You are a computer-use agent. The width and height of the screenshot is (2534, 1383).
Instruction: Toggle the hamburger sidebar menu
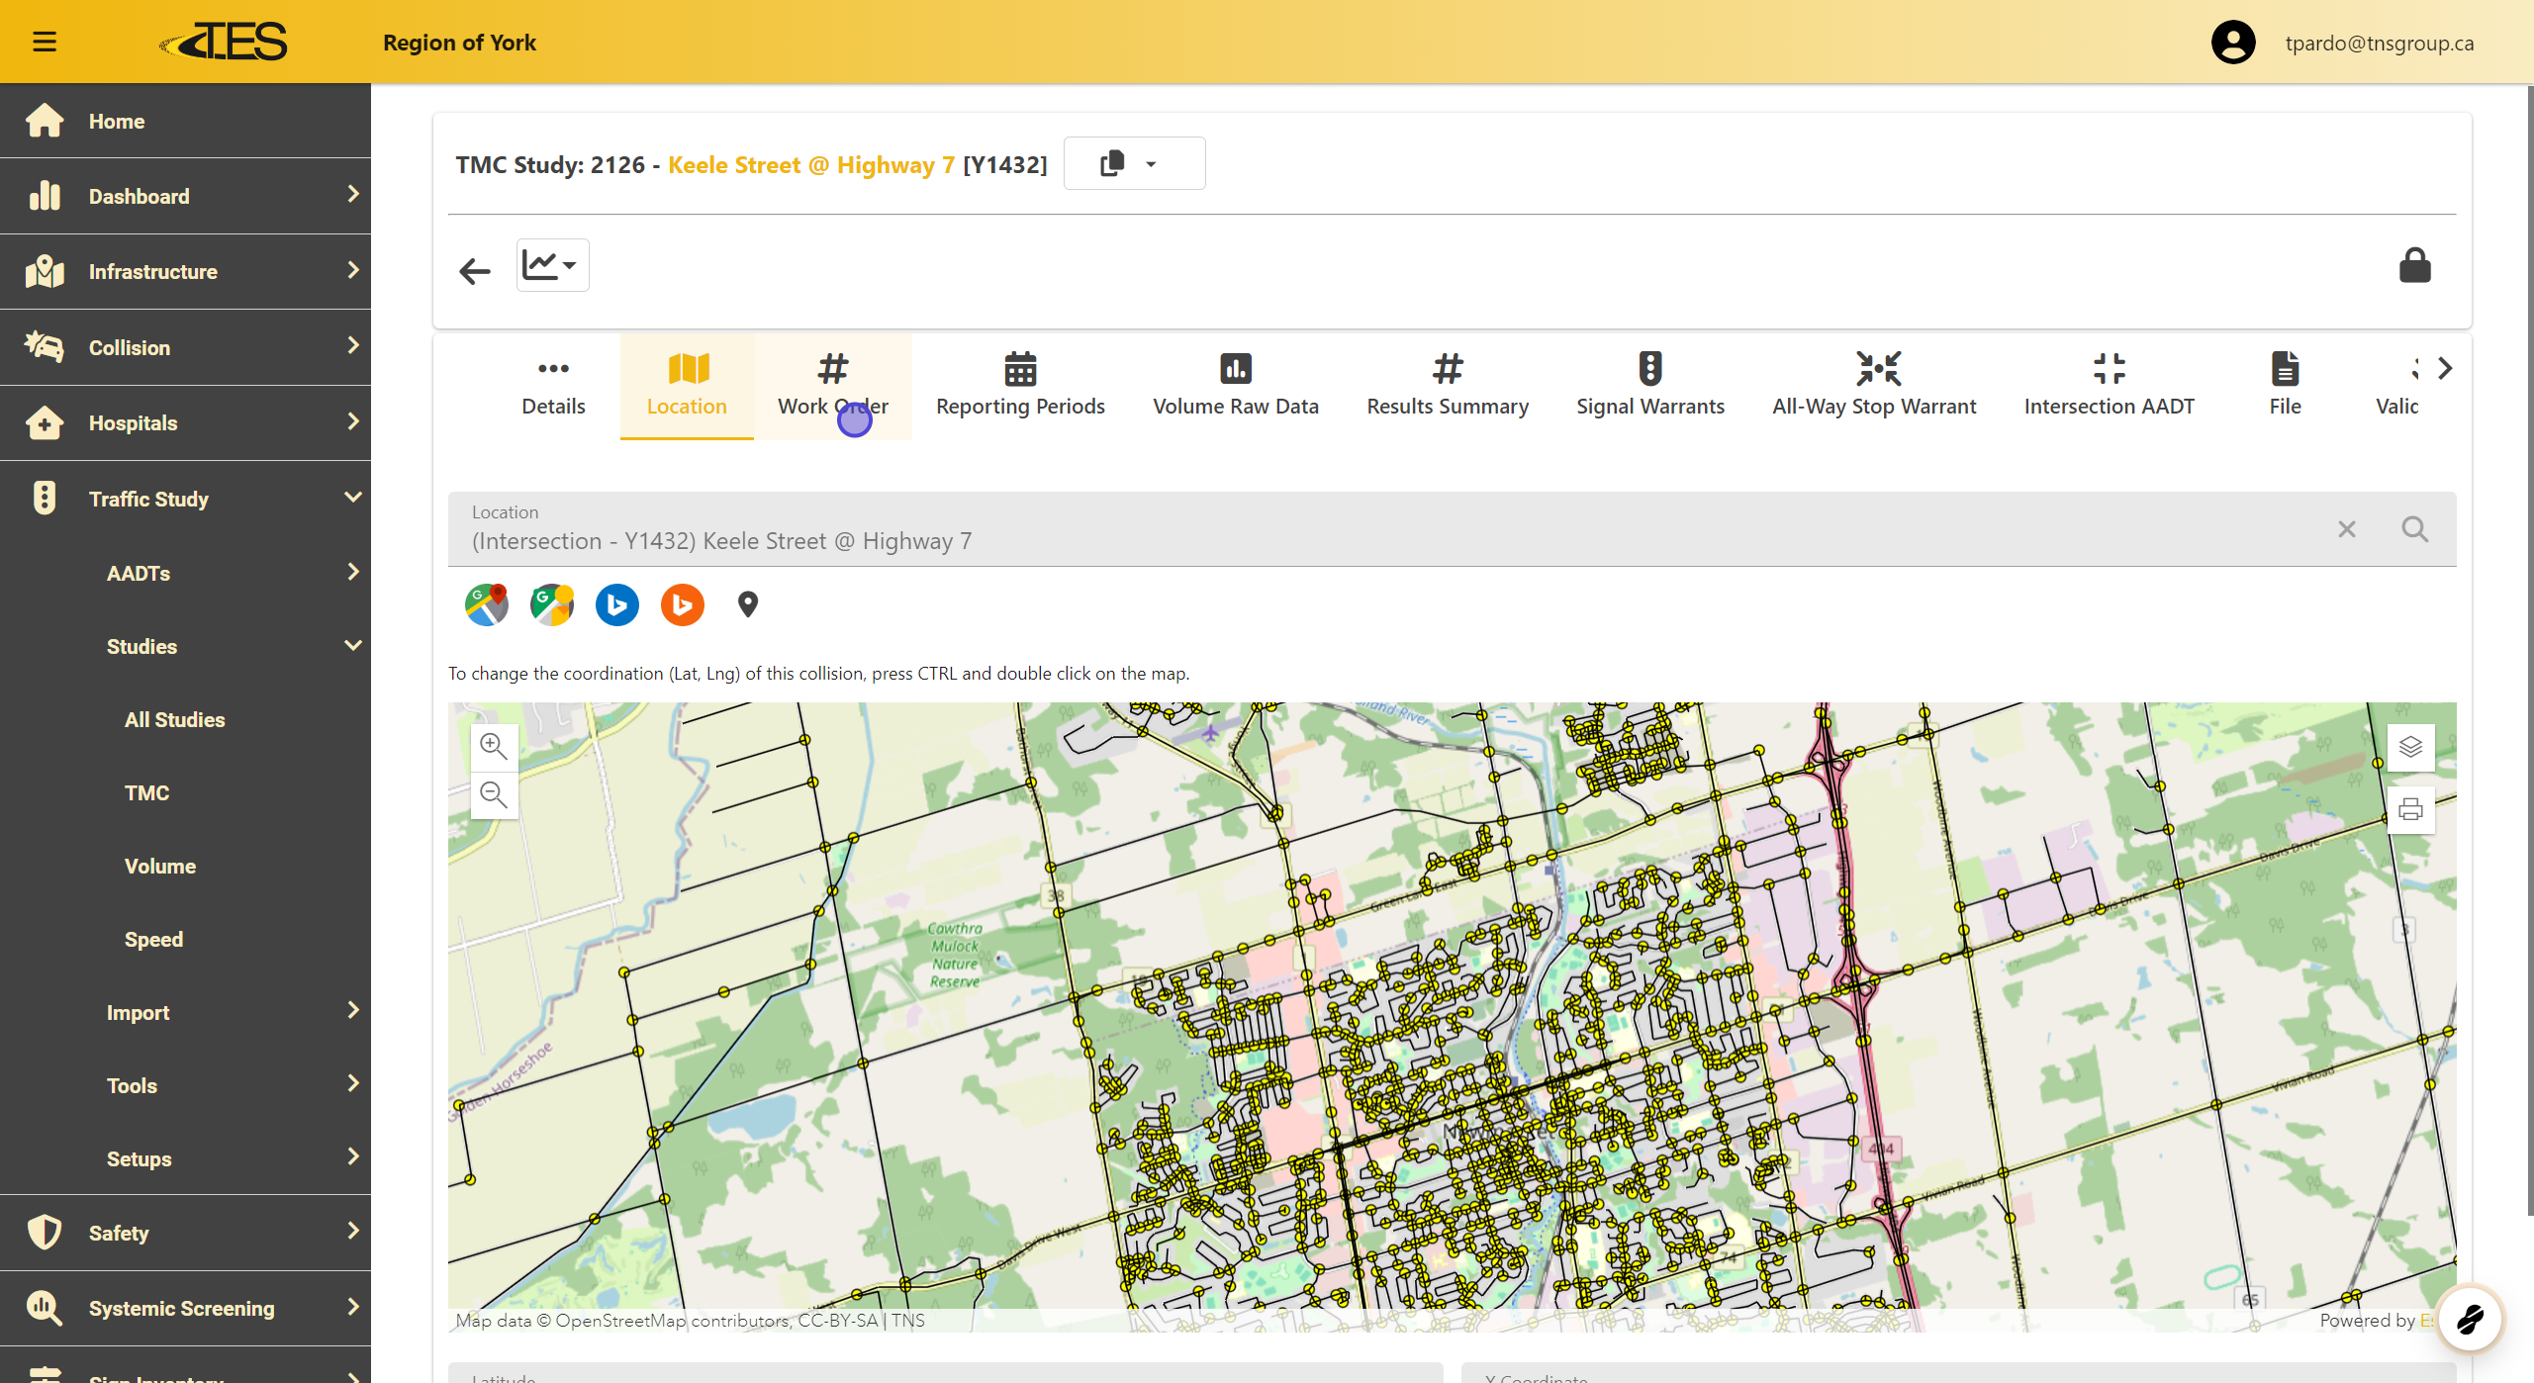point(45,42)
